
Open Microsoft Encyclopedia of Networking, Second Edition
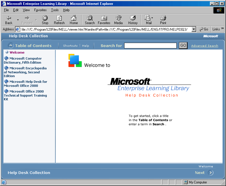(25, 72)
